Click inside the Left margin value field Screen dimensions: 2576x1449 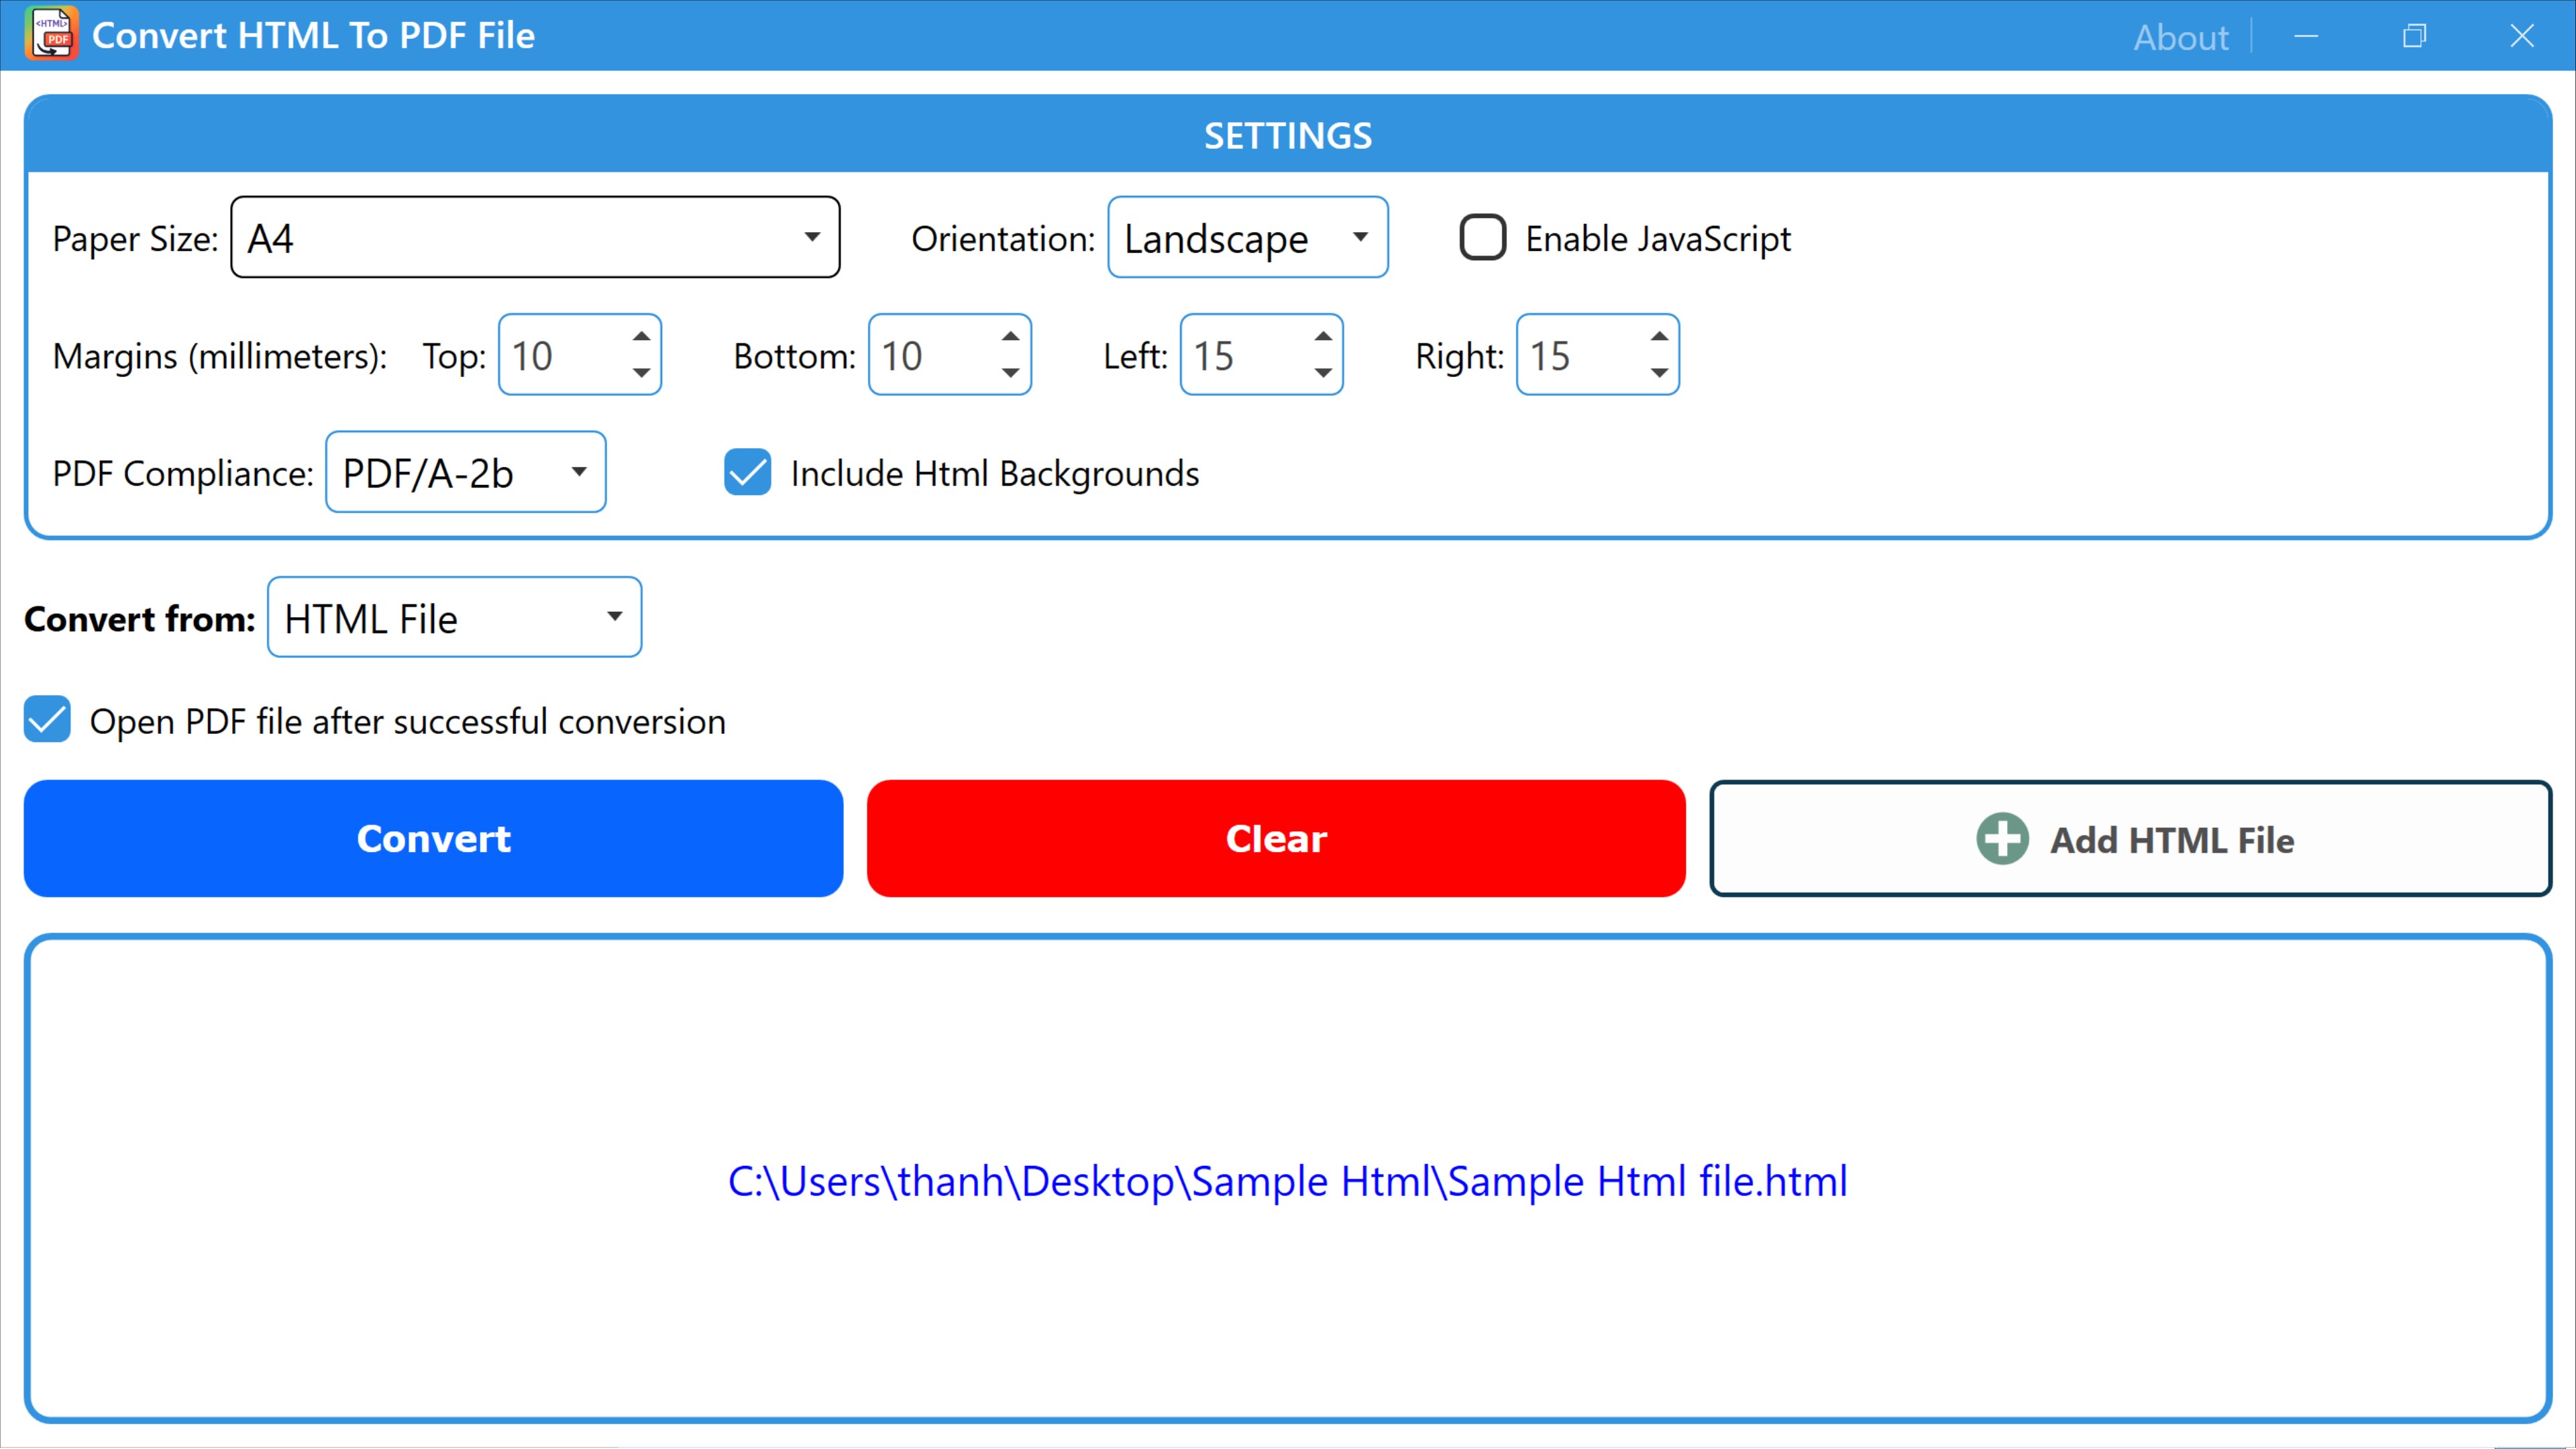(x=1240, y=356)
